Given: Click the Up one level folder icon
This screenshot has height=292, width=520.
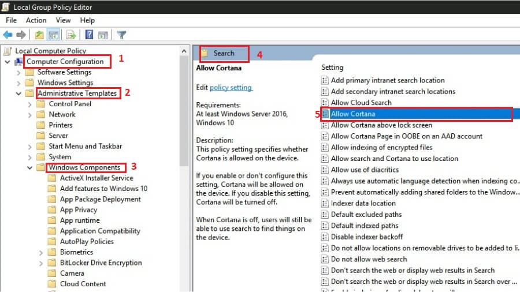Looking at the screenshot, I should pyautogui.click(x=39, y=35).
